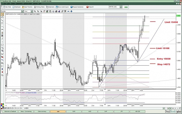Click the green USD currency indicator

coord(126,7)
